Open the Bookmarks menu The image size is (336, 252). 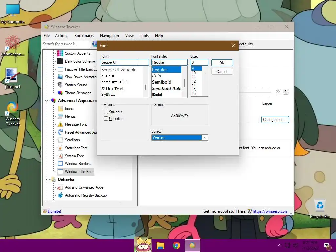point(84,36)
